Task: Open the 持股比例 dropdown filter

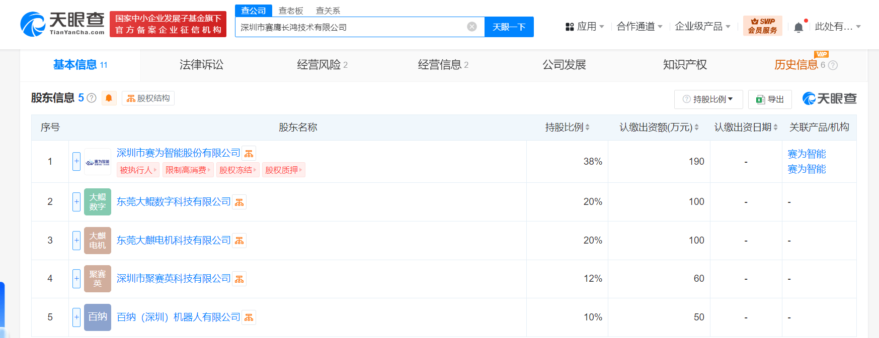Action: point(708,99)
